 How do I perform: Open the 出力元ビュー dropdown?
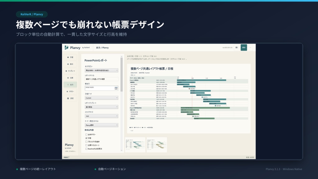[x=102, y=71]
